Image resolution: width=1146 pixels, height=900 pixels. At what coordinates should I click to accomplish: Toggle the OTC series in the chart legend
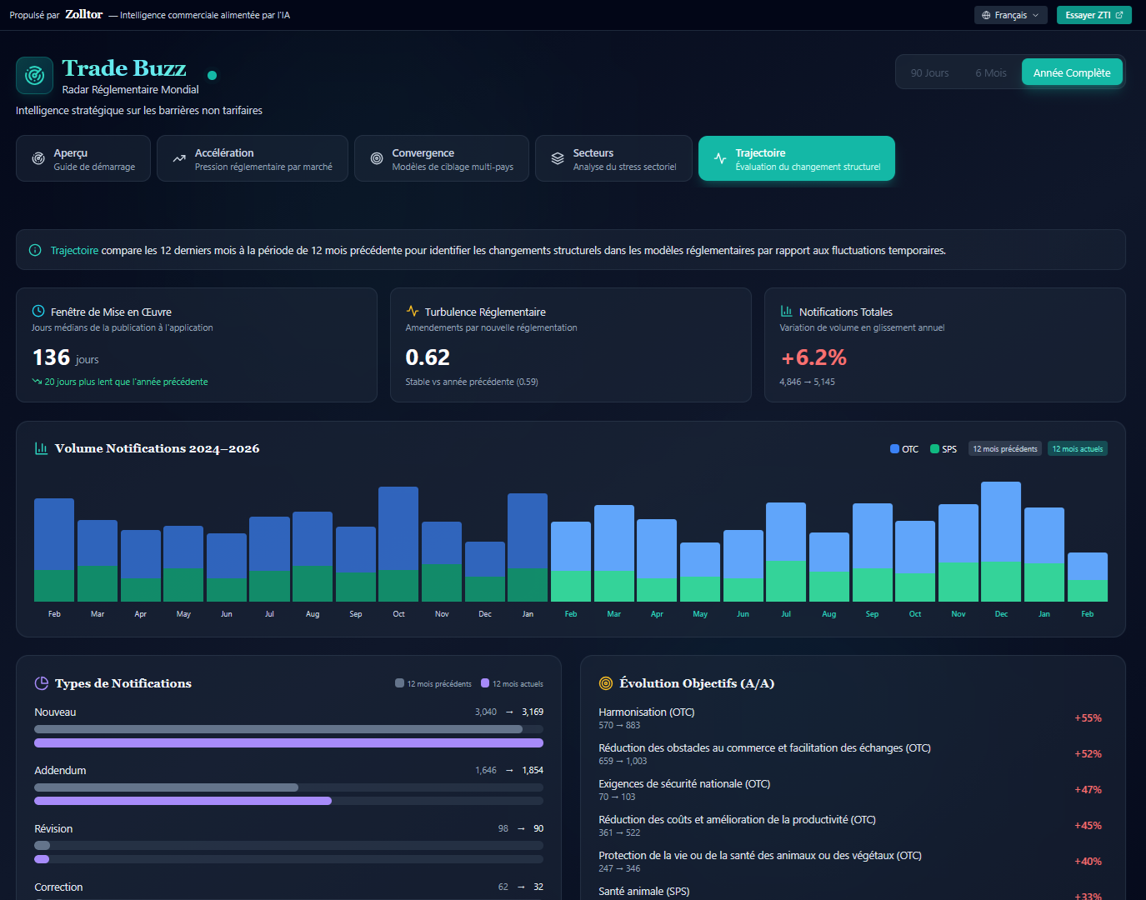point(903,448)
